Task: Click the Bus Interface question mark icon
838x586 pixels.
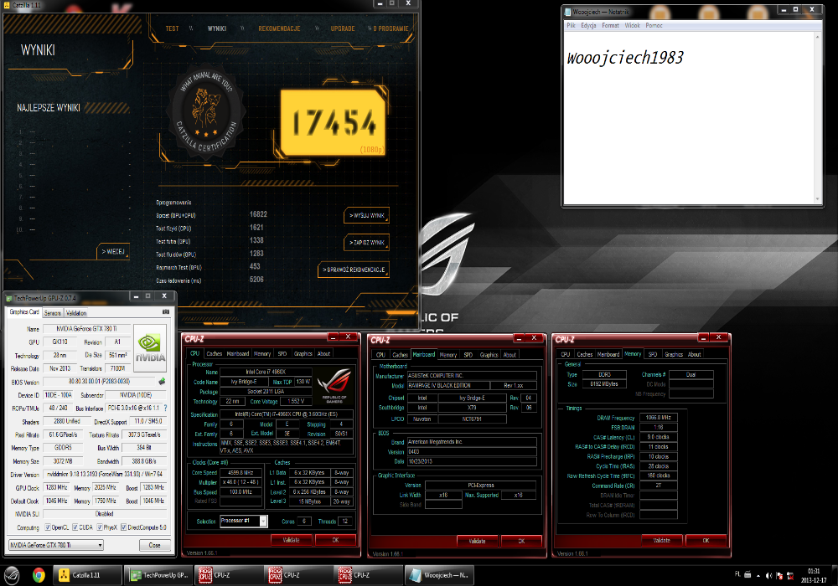Action: point(165,408)
